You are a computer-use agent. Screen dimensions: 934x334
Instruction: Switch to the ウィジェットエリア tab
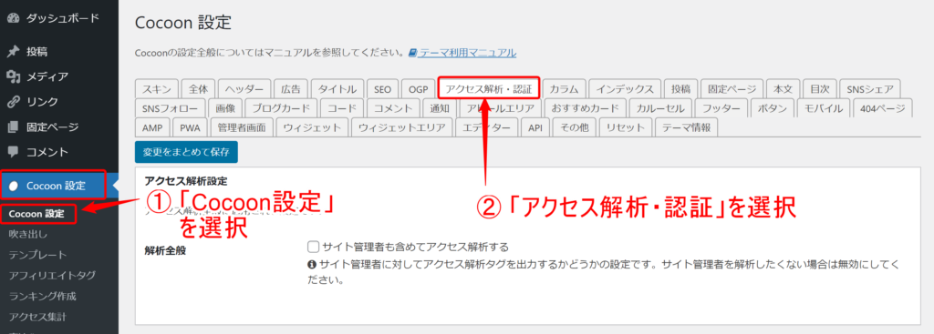click(x=401, y=127)
